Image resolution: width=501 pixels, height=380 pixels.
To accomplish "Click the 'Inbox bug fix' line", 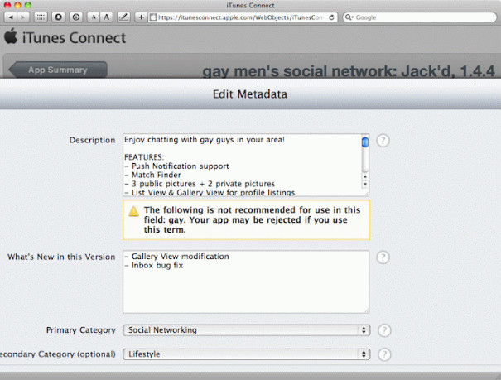I will pos(154,266).
